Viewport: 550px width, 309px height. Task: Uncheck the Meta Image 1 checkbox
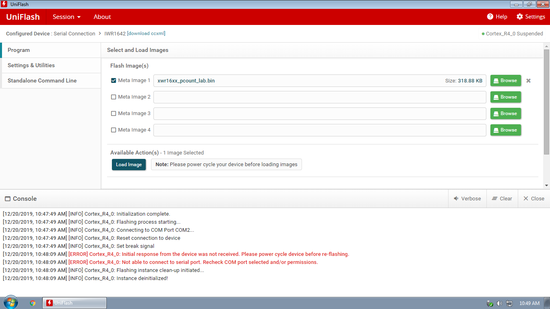[114, 80]
